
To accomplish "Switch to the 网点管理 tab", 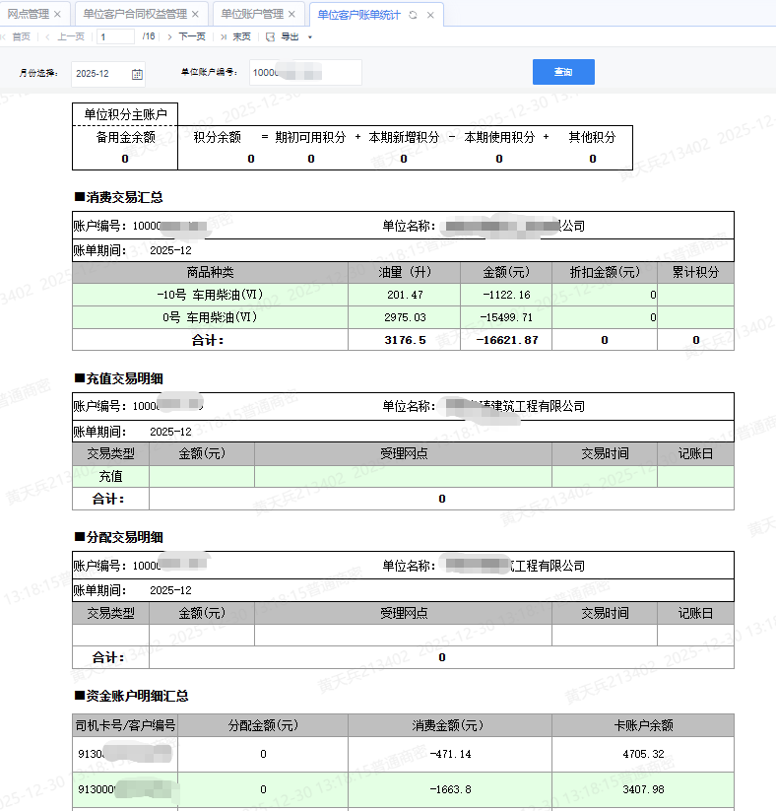I will (x=28, y=15).
